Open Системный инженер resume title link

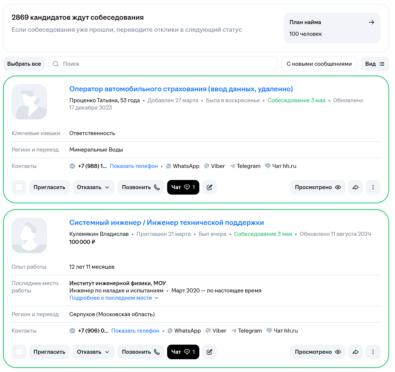166,223
